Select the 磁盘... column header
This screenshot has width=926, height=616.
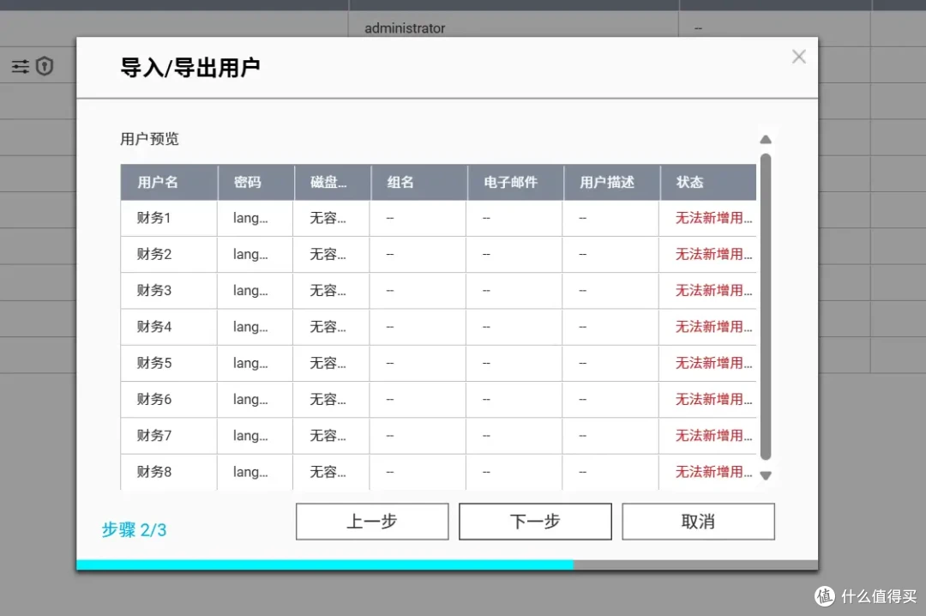[x=333, y=182]
